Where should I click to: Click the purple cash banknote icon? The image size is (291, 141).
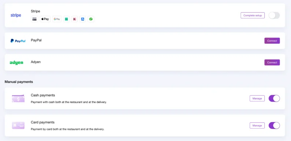[x=18, y=98]
